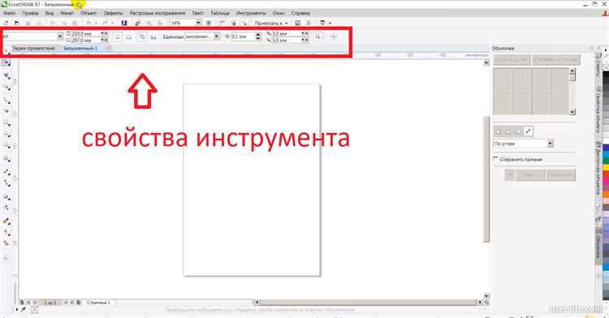609x318 pixels.
Task: Select the Transparency tool
Action: pos(6,208)
